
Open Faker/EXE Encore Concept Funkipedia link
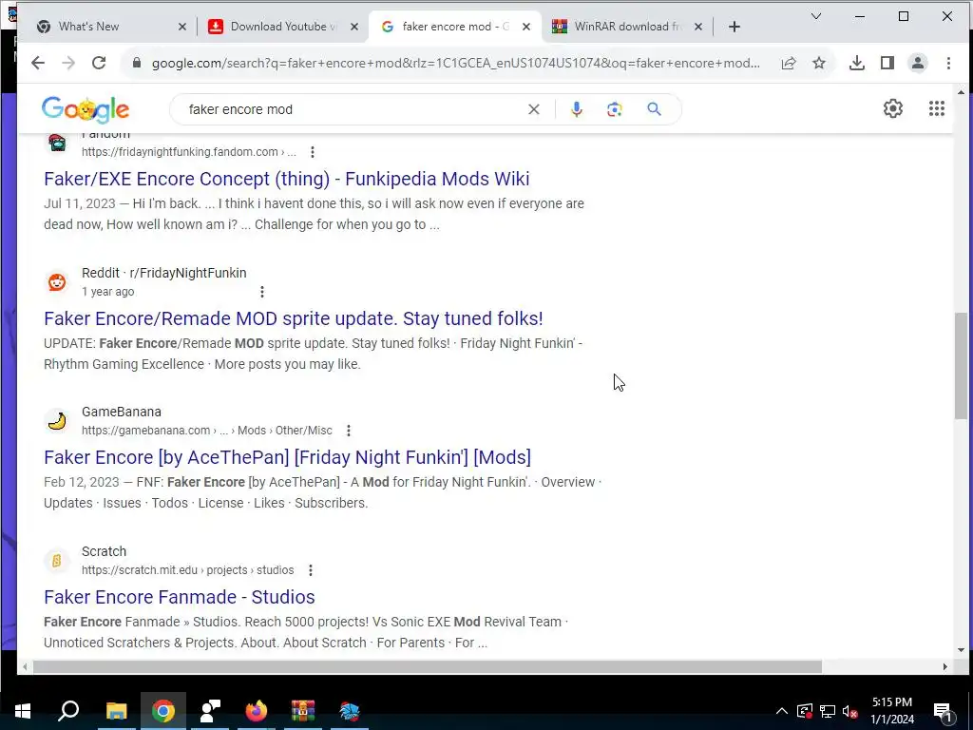point(287,179)
